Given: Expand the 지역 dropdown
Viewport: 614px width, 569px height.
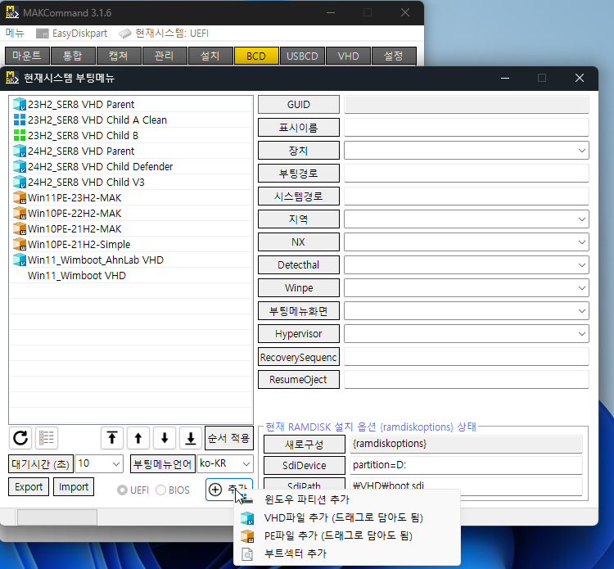Looking at the screenshot, I should coord(581,219).
